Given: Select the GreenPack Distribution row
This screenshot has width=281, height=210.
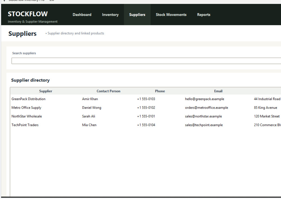Looking at the screenshot, I should [x=146, y=99].
